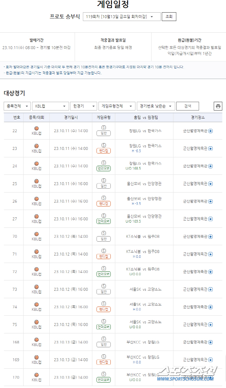
Task: Click the venue star icon for game 168
Action: click(211, 342)
